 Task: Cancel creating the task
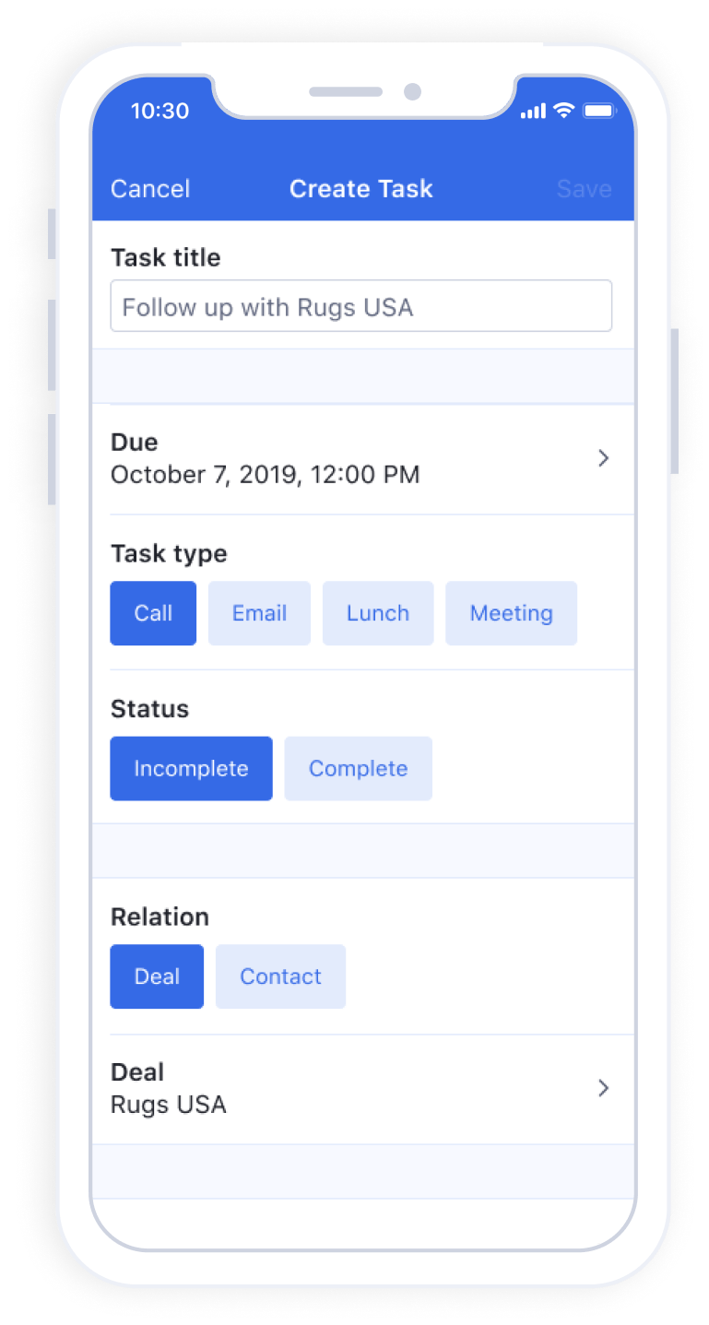tap(150, 189)
